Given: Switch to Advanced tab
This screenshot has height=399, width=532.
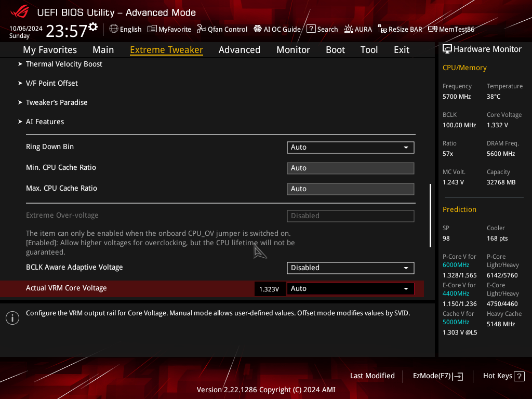Looking at the screenshot, I should point(240,50).
